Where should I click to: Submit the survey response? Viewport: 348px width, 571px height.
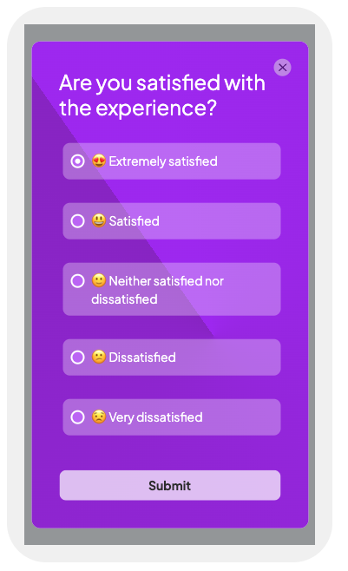point(170,485)
